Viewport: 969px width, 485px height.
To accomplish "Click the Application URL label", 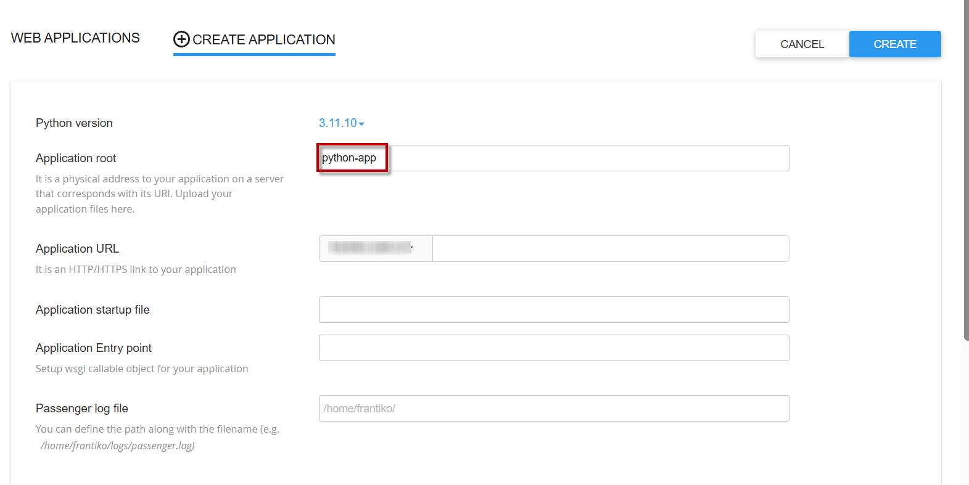I will [77, 248].
